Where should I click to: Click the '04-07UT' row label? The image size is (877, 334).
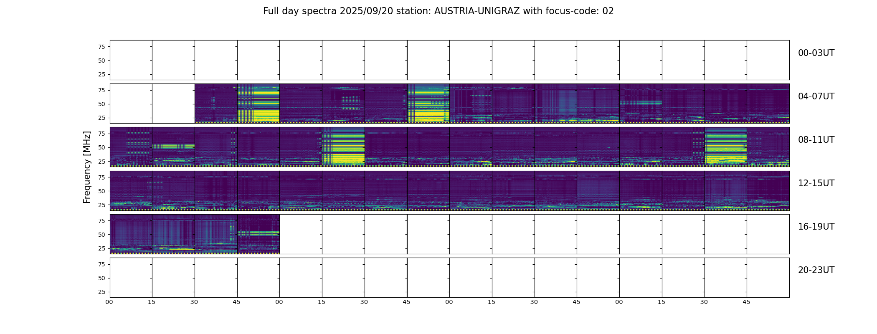[x=816, y=96]
